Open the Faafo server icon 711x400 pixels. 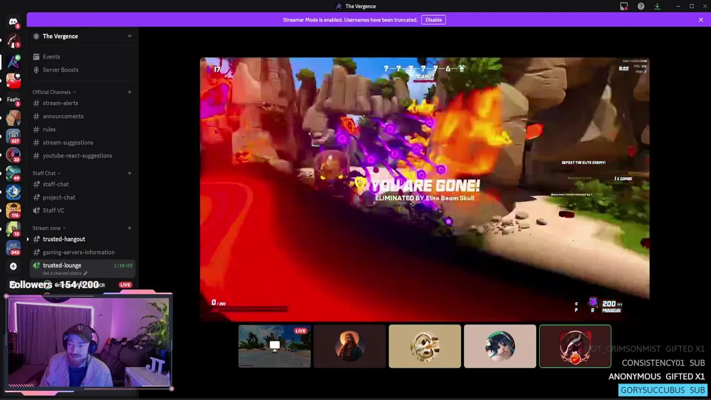click(x=13, y=99)
